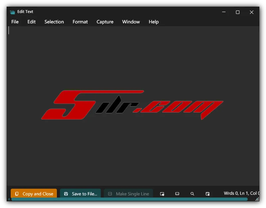Open the Selection menu

pyautogui.click(x=54, y=22)
